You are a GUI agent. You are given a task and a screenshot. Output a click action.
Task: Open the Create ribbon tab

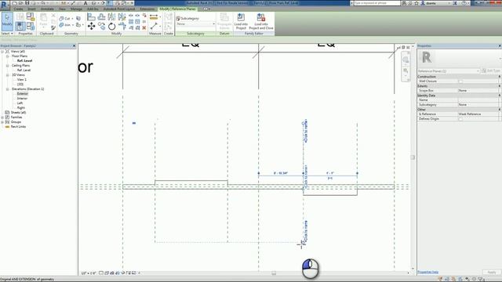(18, 9)
